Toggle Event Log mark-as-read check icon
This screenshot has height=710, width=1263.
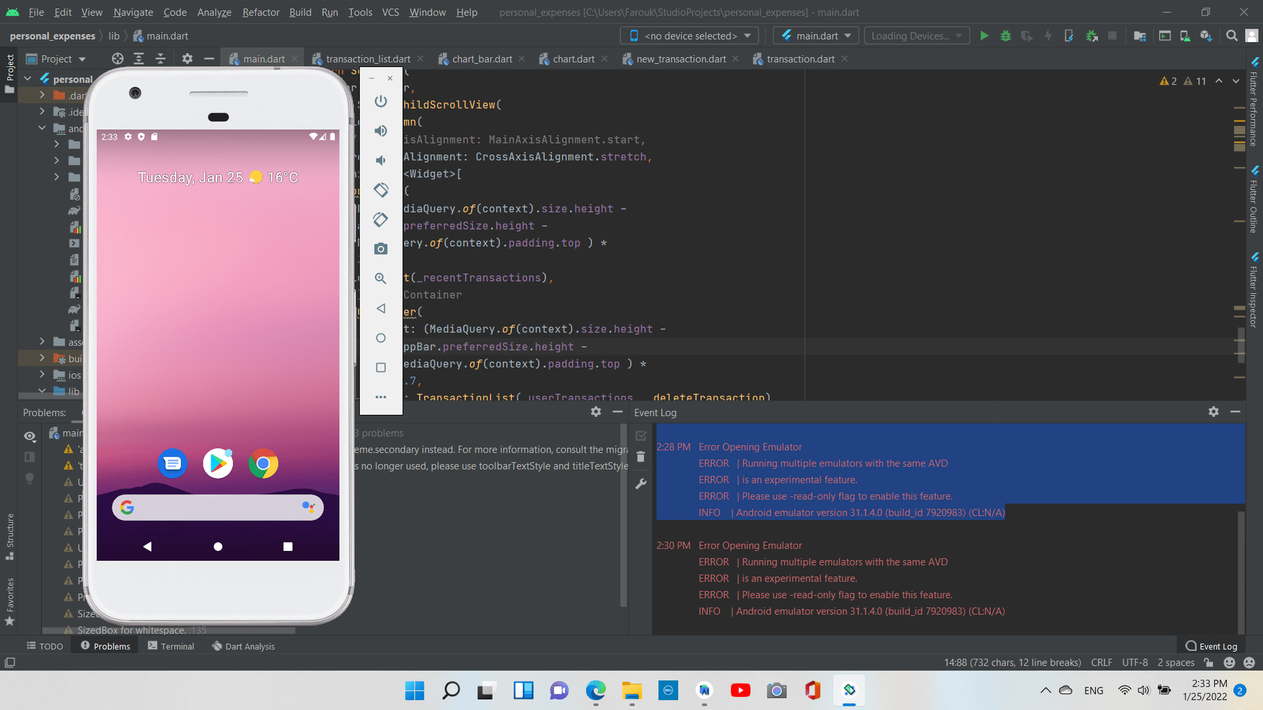pos(641,436)
